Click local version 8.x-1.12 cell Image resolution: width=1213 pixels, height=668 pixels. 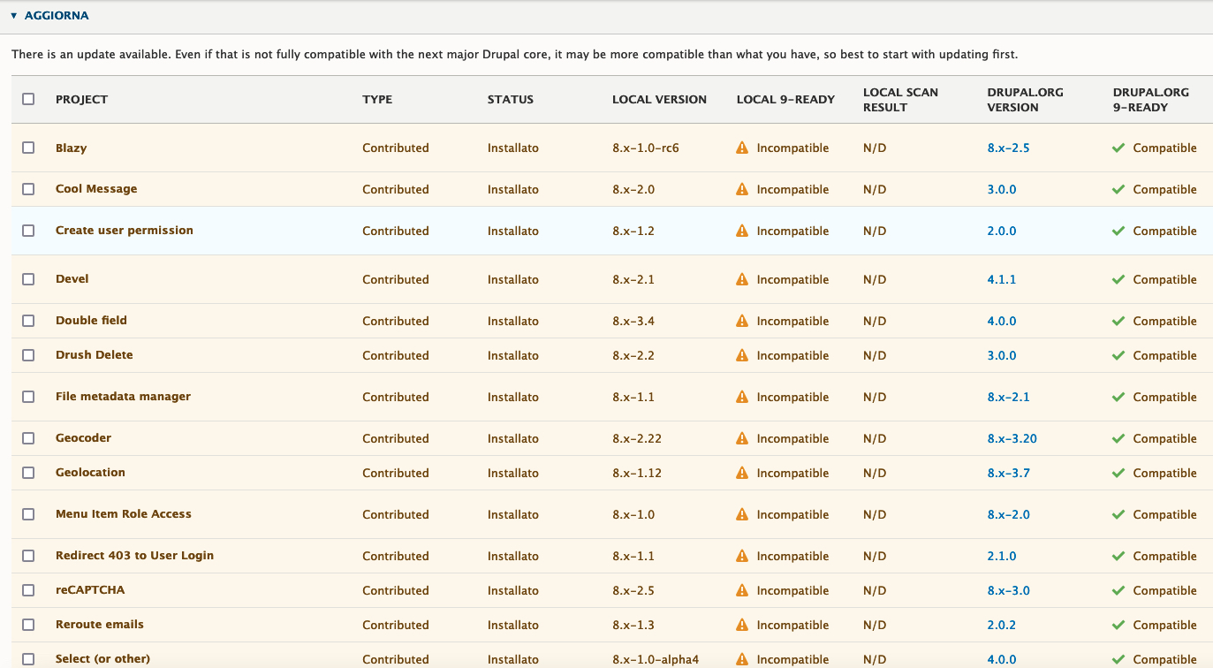tap(636, 473)
